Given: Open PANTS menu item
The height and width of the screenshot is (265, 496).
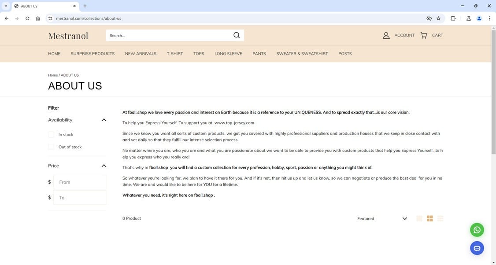Looking at the screenshot, I should coord(259,54).
